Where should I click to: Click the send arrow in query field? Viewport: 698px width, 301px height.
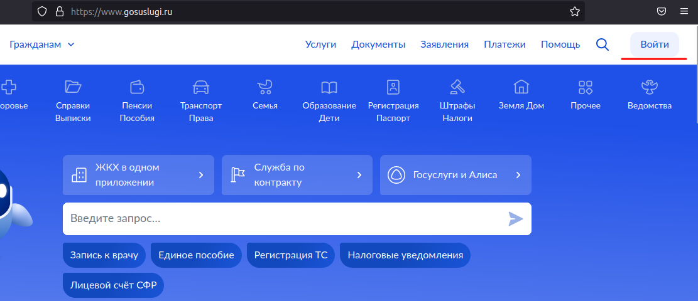(x=515, y=219)
